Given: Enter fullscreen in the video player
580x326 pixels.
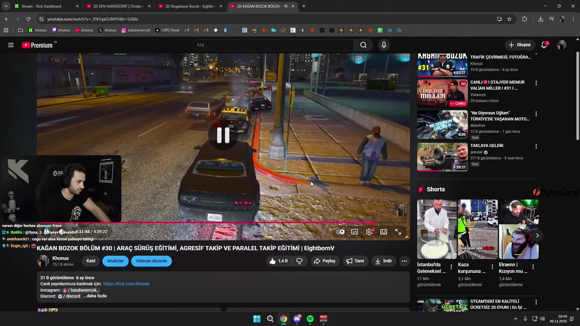Looking at the screenshot, I should click(398, 232).
